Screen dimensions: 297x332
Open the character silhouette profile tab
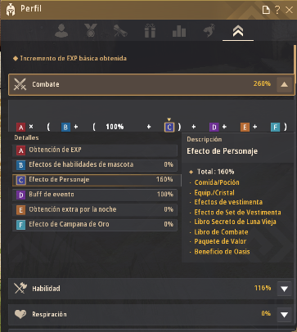[x=61, y=30]
